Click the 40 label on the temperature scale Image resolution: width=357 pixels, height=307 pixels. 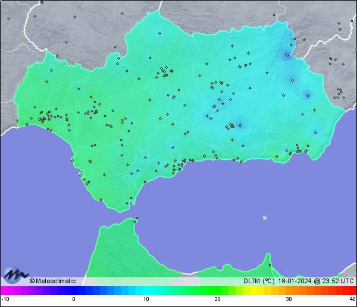353,299
